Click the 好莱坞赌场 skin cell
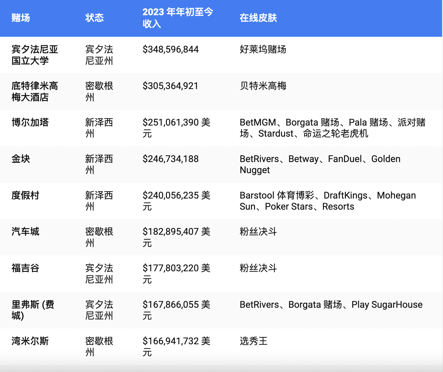 (263, 49)
